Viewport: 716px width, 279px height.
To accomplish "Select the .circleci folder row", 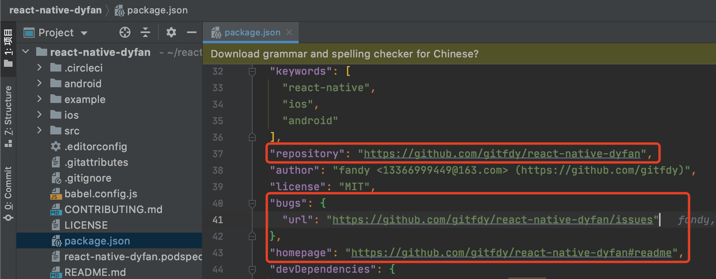I will pos(109,68).
